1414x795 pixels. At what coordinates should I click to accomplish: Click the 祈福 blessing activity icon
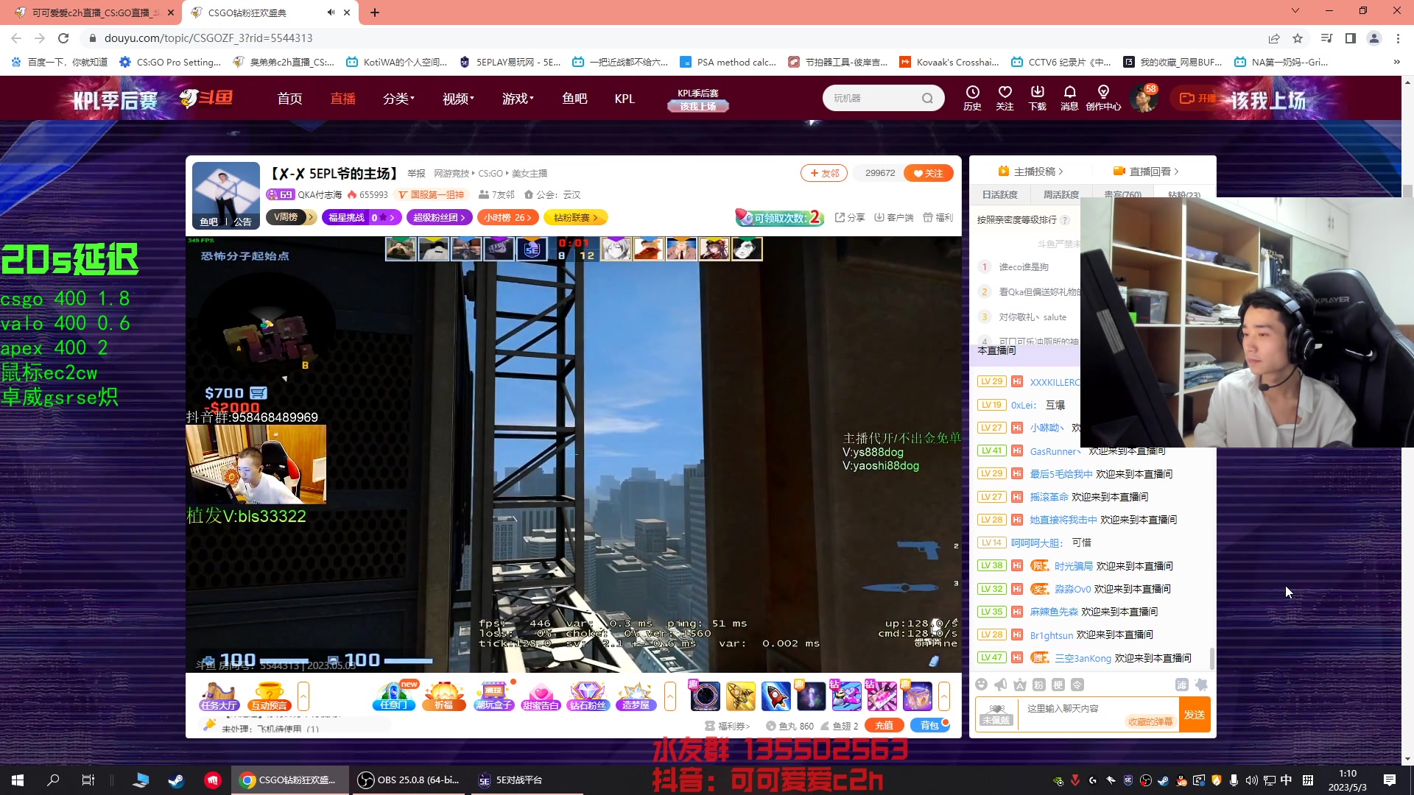tap(444, 694)
